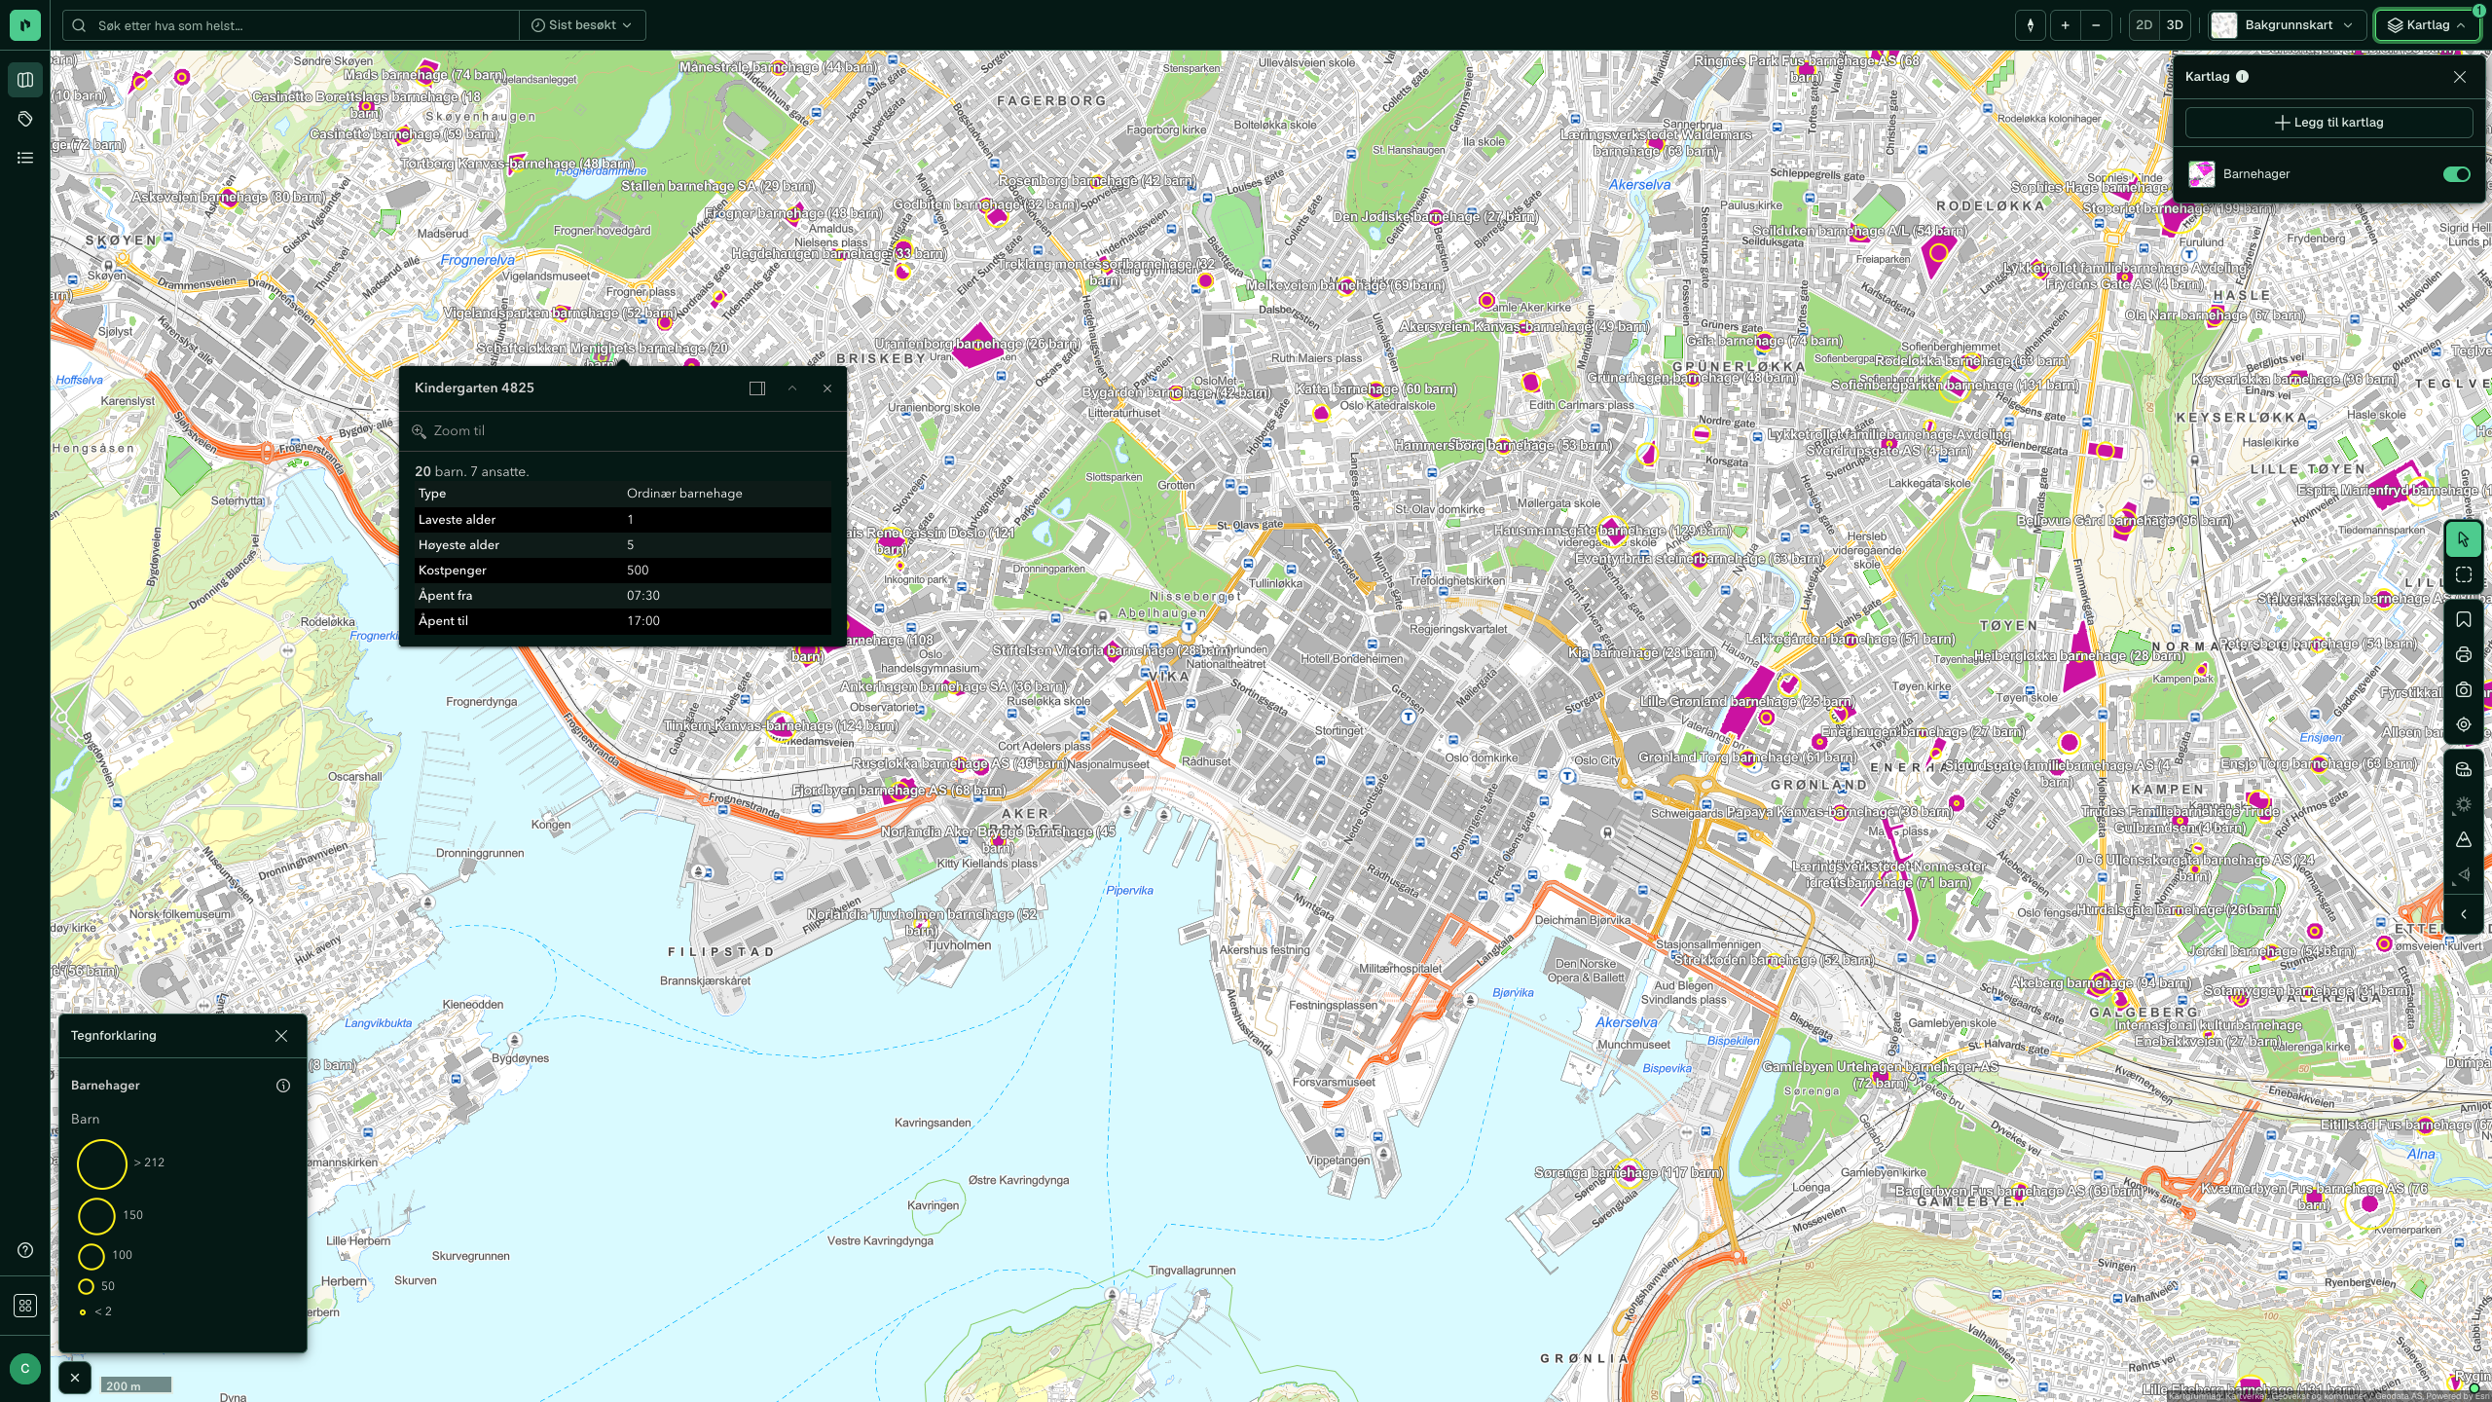The height and width of the screenshot is (1402, 2492).
Task: Close the Kindergarten 4825 popup
Action: pos(827,388)
